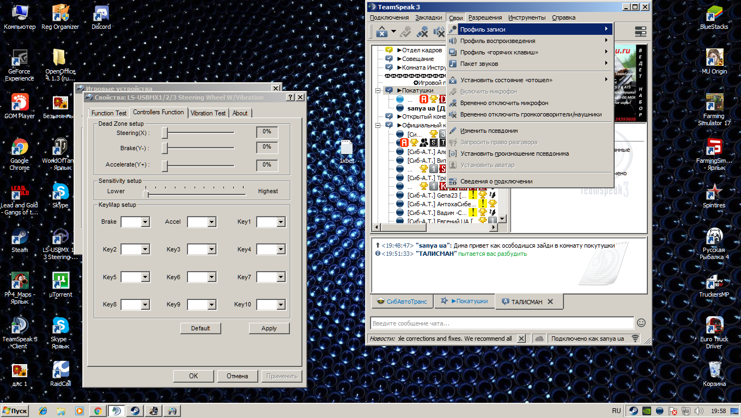The width and height of the screenshot is (741, 418).
Task: Expand the Key1 combo box
Action: click(281, 222)
